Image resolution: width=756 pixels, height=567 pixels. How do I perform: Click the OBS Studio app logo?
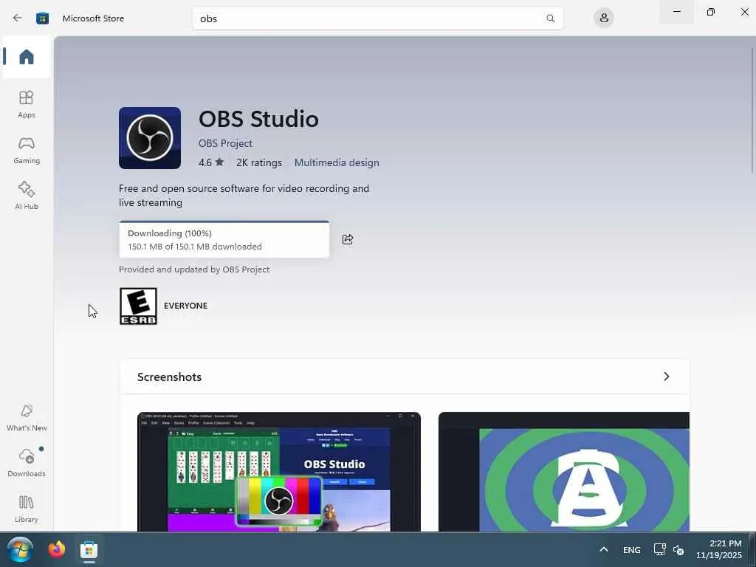click(x=150, y=138)
